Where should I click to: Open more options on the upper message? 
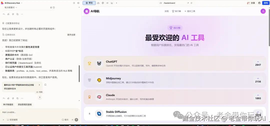[22, 14]
